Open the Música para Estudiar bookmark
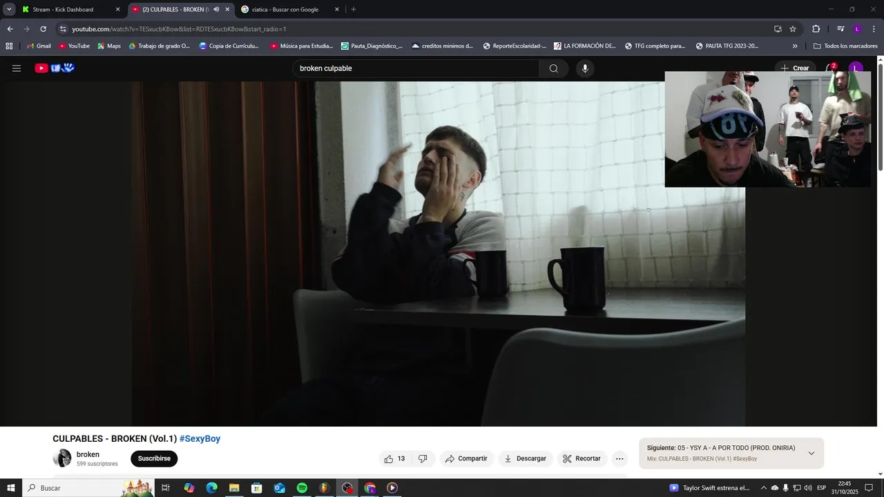Image resolution: width=884 pixels, height=497 pixels. point(302,46)
